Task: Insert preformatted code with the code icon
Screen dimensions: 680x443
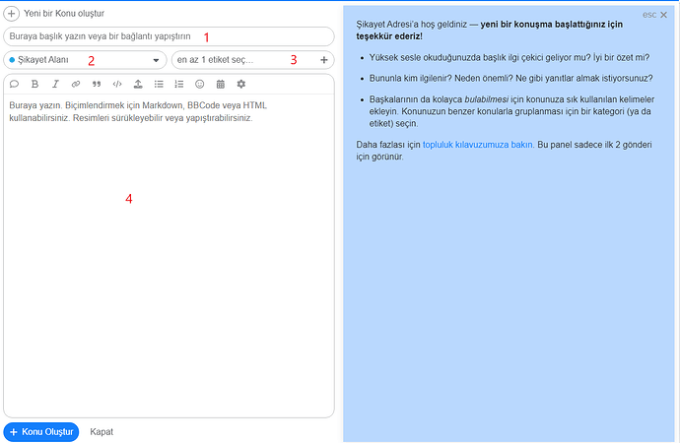Action: tap(117, 85)
